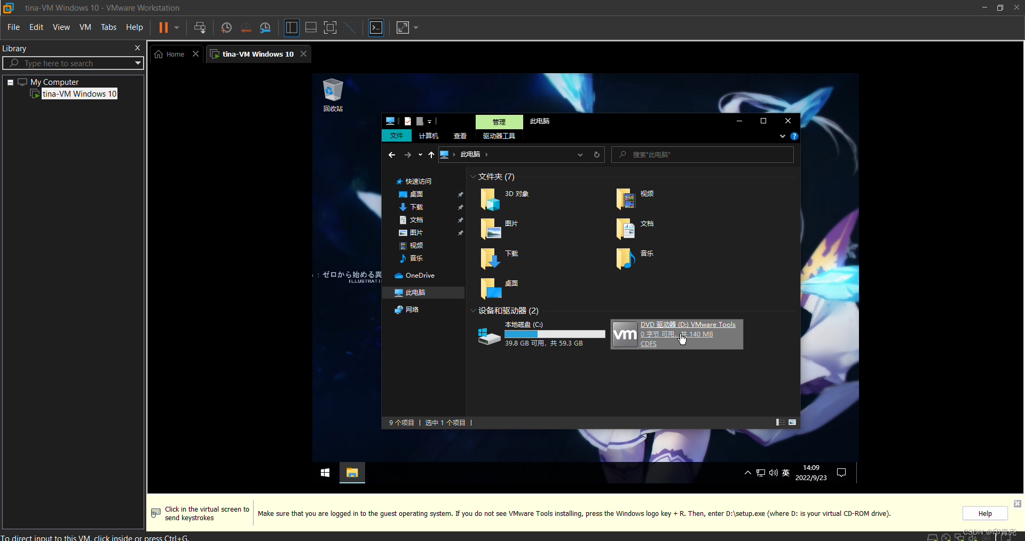This screenshot has height=541, width=1025.
Task: Refresh the 此电脑 view
Action: point(597,155)
